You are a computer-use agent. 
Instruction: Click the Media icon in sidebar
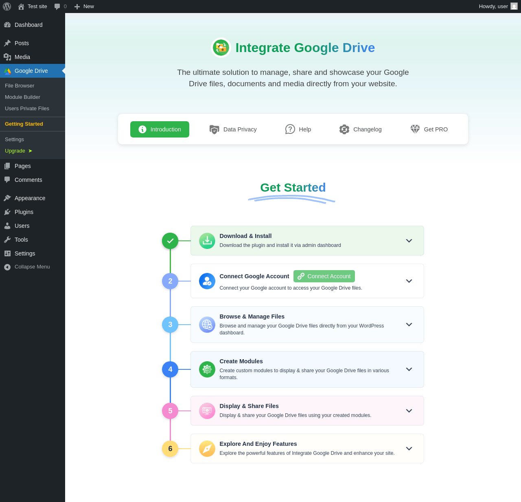7,57
